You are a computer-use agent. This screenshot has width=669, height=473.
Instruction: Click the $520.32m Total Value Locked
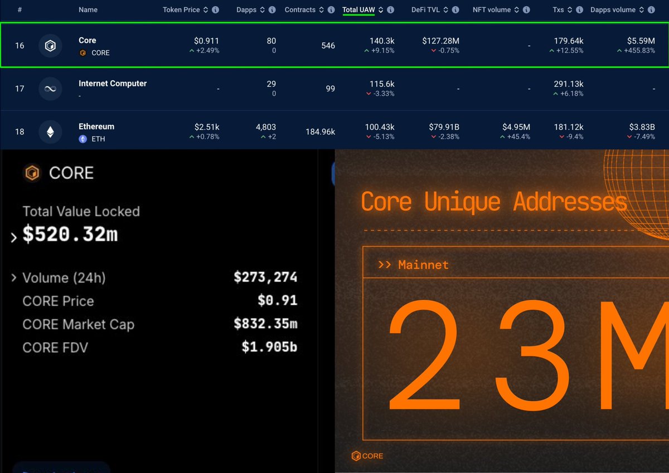(70, 235)
